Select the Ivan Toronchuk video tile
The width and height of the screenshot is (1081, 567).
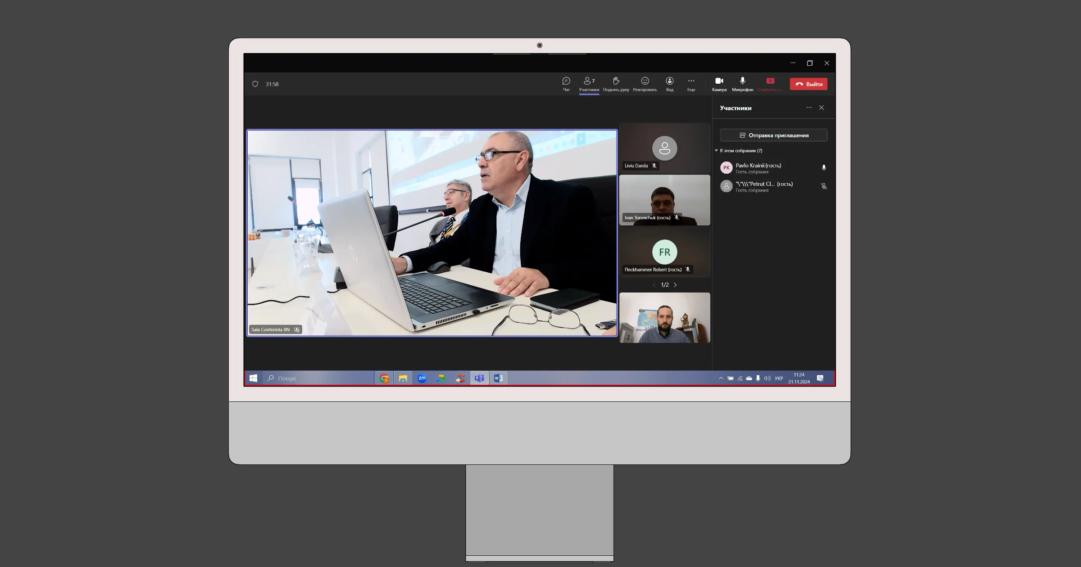pos(664,200)
